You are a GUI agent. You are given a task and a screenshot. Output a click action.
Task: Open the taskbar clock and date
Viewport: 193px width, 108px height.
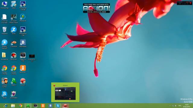[x=187, y=106]
